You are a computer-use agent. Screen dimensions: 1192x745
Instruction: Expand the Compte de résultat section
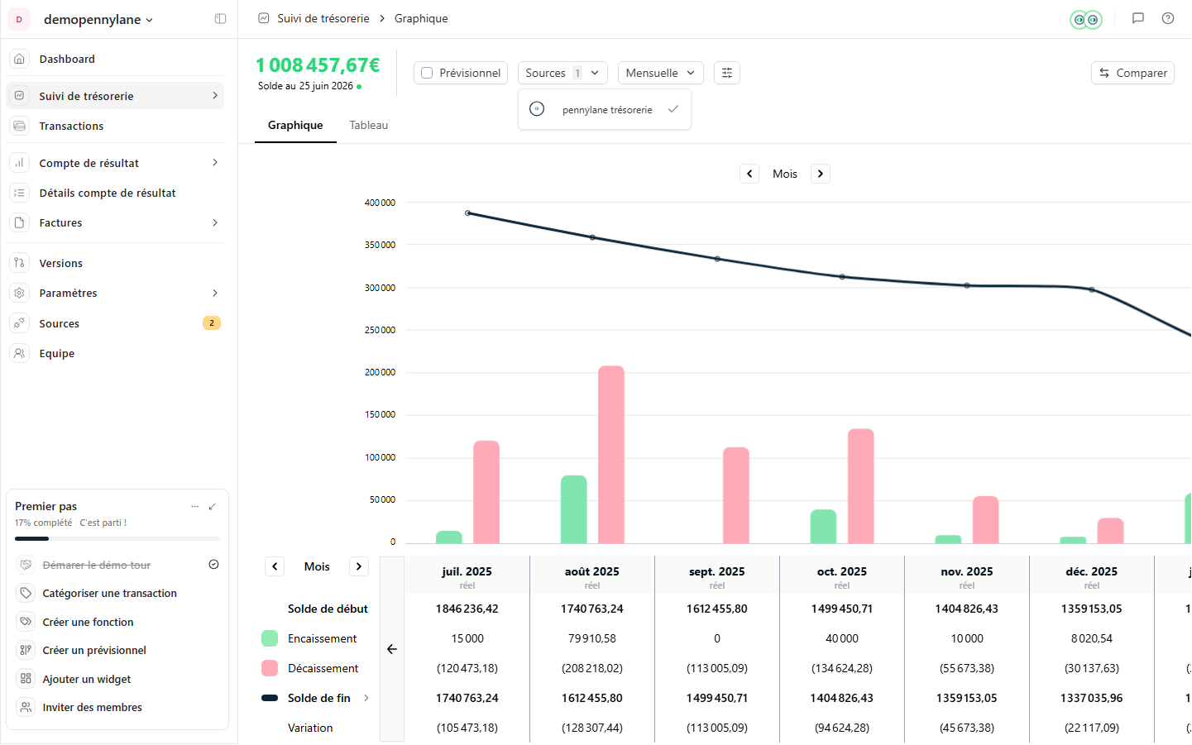[x=115, y=163]
